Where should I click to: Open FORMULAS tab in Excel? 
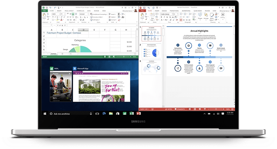[x=80, y=11]
